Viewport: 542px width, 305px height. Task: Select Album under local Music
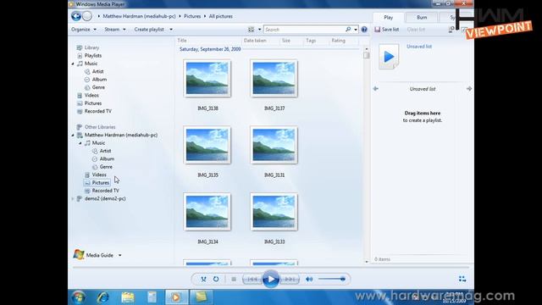(99, 80)
